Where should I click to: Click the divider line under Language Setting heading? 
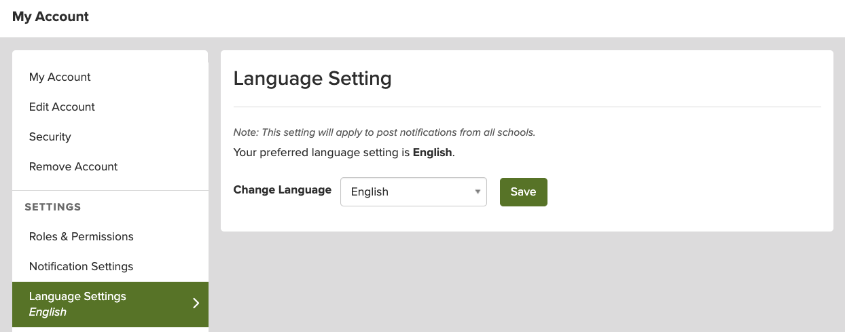527,107
